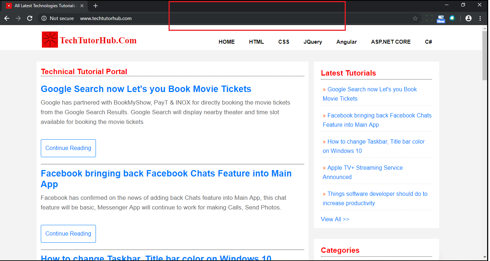This screenshot has width=490, height=261.
Task: Open the C# menu item
Action: click(x=428, y=42)
